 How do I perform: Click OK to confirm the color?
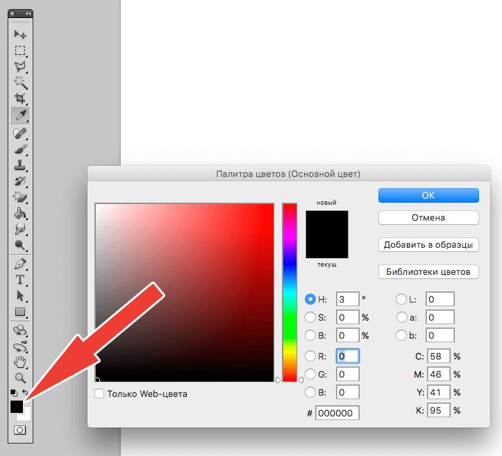[x=428, y=196]
